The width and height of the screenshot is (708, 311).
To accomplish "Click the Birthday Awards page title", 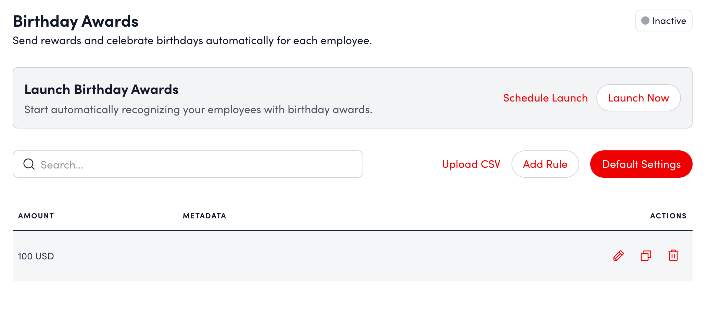I will point(76,22).
